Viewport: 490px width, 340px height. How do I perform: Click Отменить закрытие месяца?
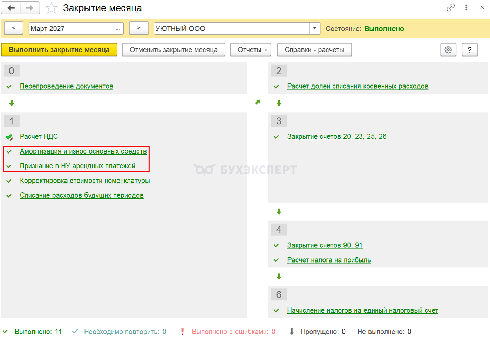173,50
